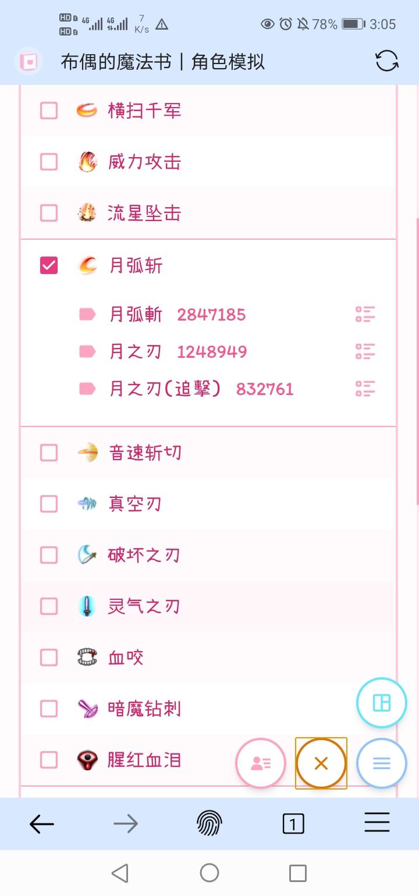The image size is (419, 896).
Task: Select the 暗魔钻刺 skill row
Action: coord(208,709)
